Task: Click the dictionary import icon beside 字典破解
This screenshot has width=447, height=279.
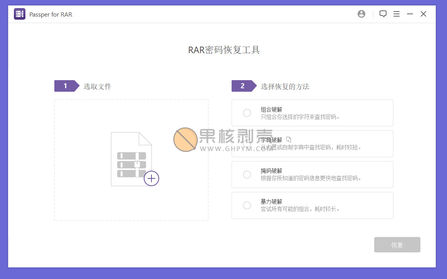Action: pyautogui.click(x=289, y=139)
